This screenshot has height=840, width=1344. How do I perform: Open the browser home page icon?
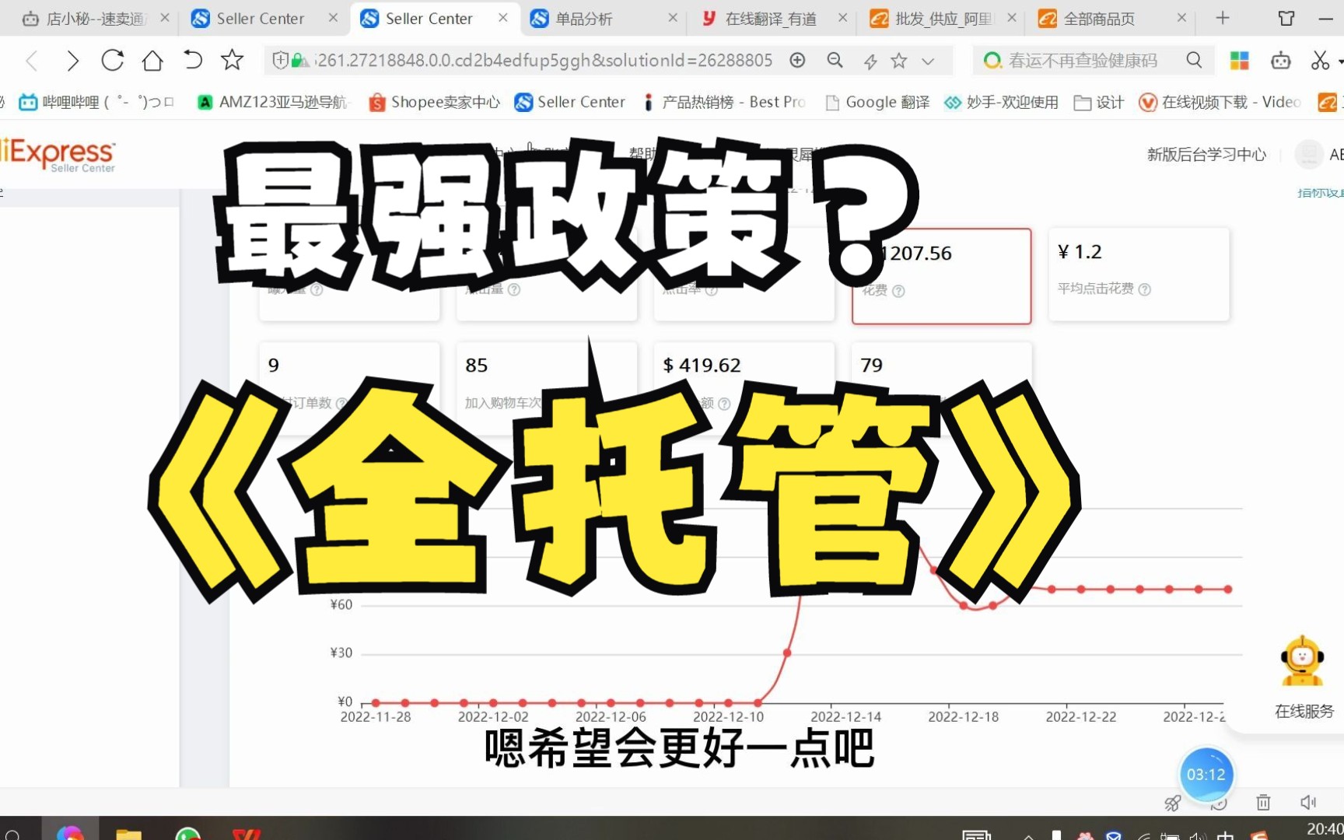pos(152,60)
